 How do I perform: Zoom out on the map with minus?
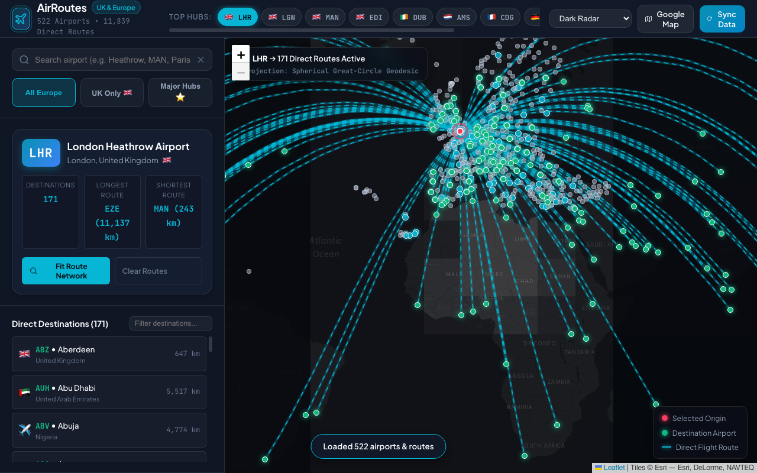click(241, 73)
